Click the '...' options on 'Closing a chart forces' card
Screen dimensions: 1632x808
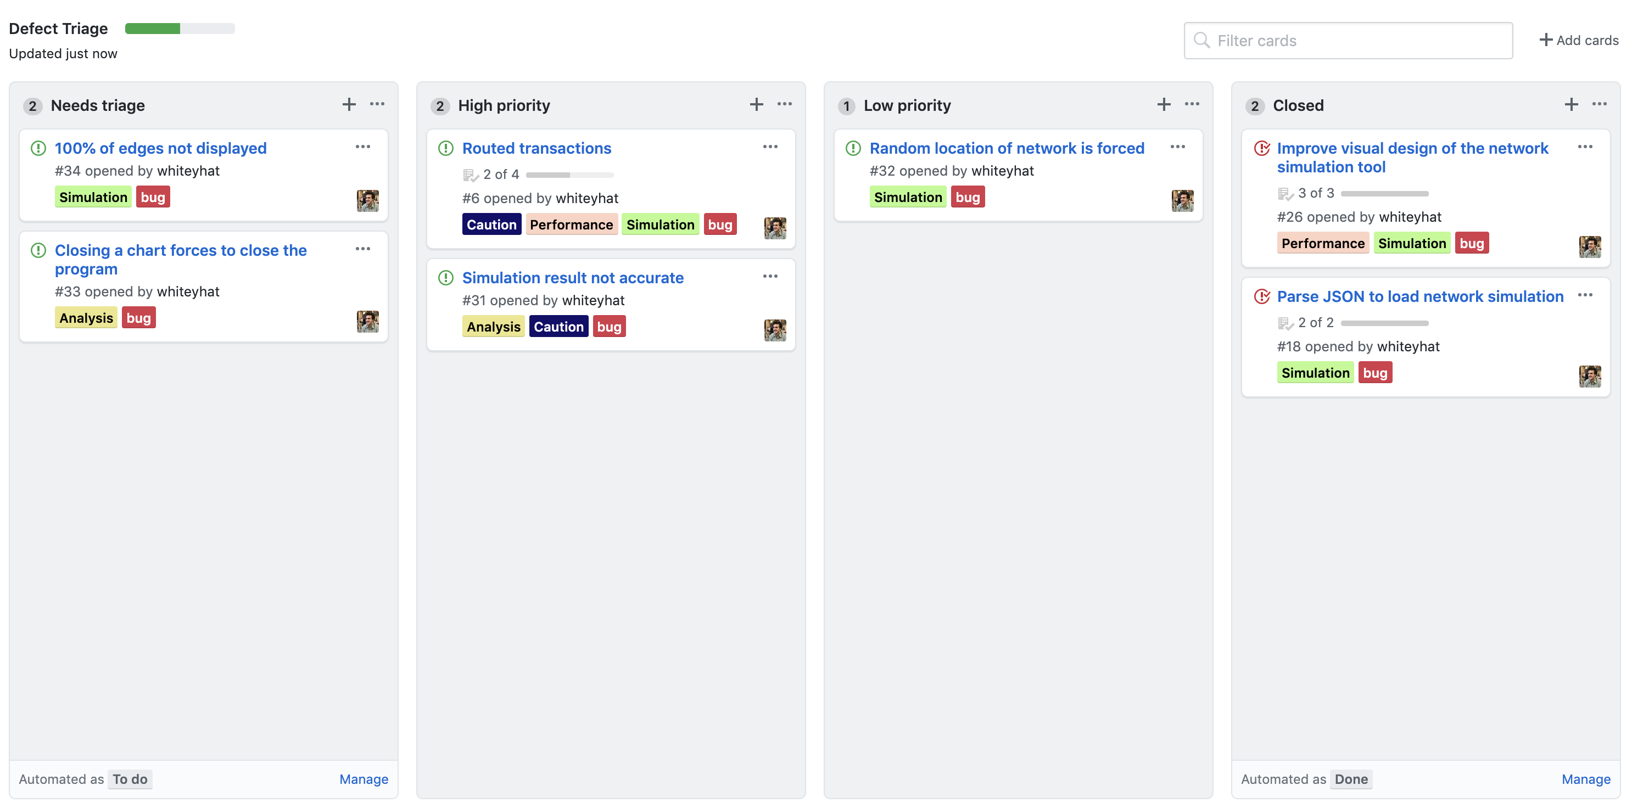[363, 249]
